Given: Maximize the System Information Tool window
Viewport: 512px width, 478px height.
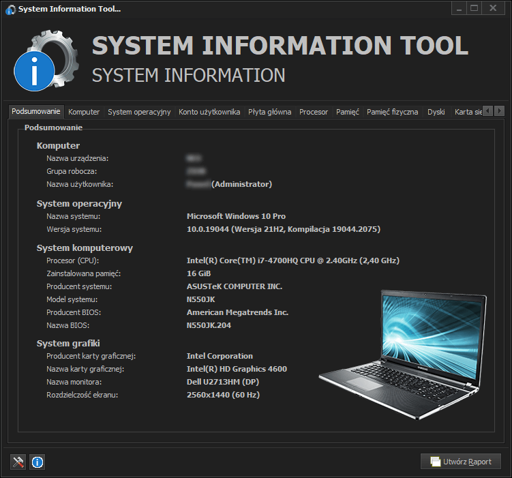Looking at the screenshot, I should click(x=474, y=8).
